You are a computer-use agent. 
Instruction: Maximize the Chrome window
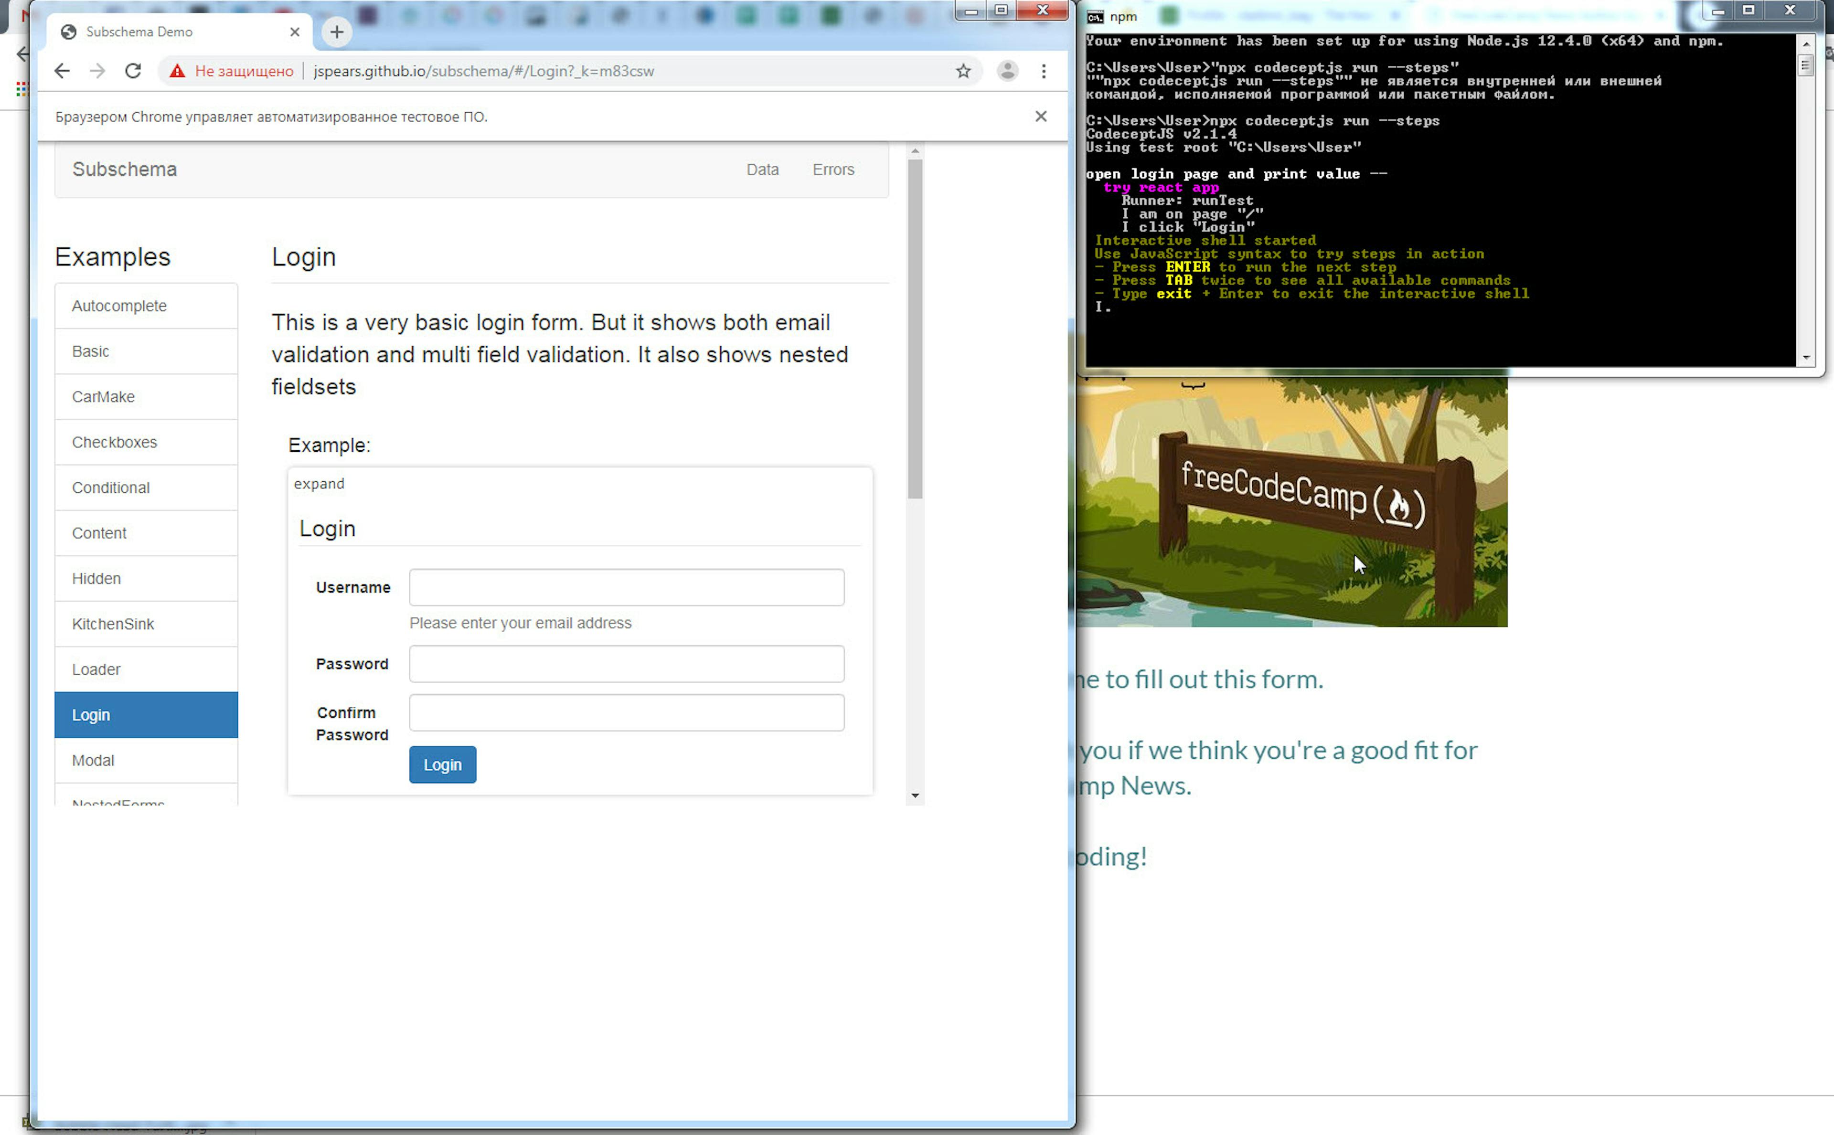click(1001, 11)
